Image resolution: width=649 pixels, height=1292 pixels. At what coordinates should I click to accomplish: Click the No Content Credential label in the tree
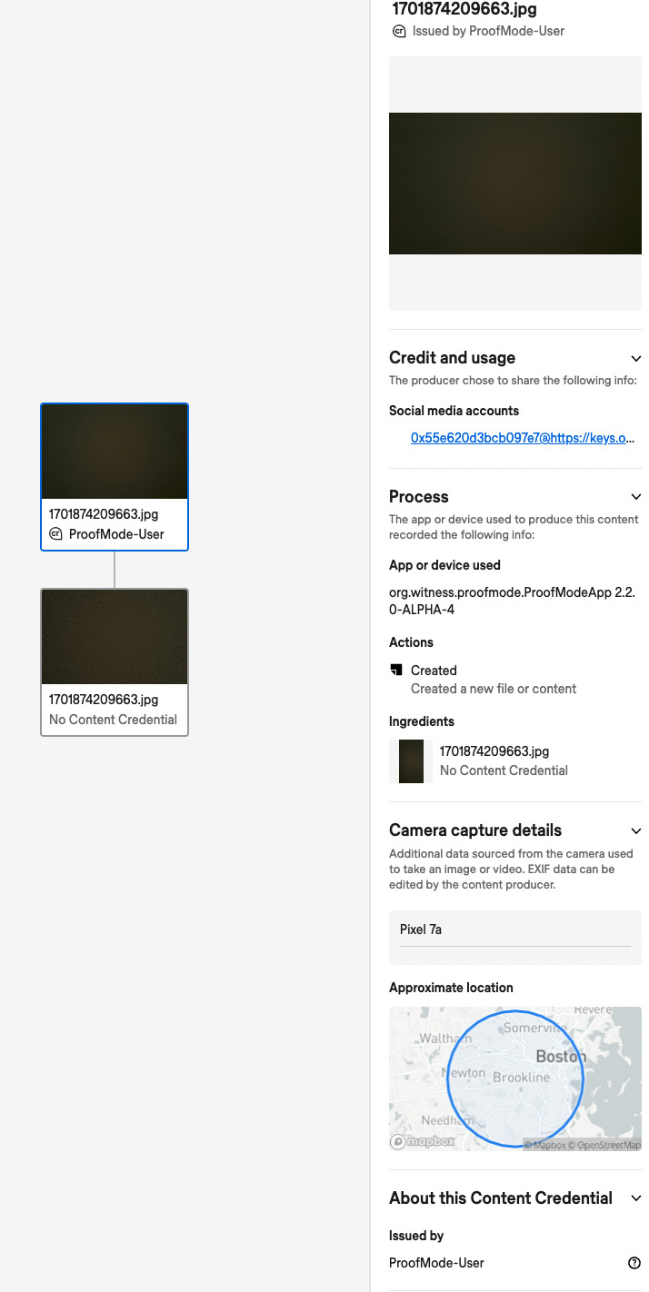pyautogui.click(x=113, y=720)
